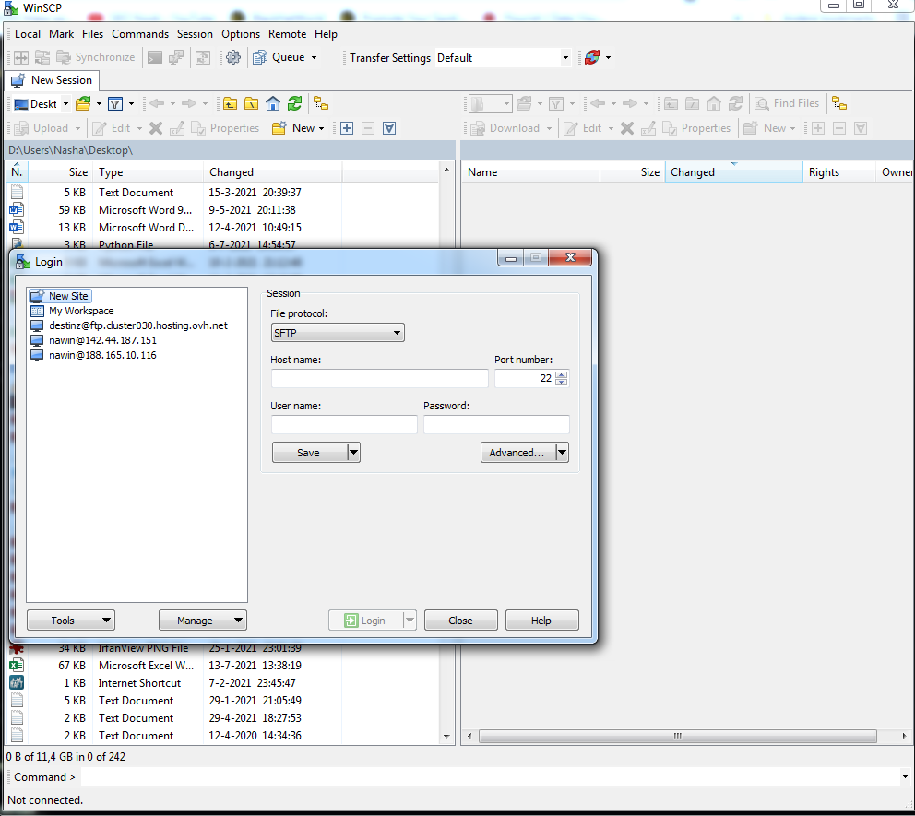Click Download in the remote toolbar
Image resolution: width=915 pixels, height=816 pixels.
click(x=505, y=128)
